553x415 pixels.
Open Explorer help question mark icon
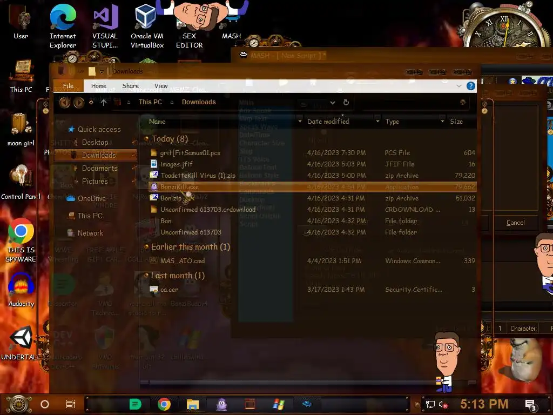click(x=470, y=86)
